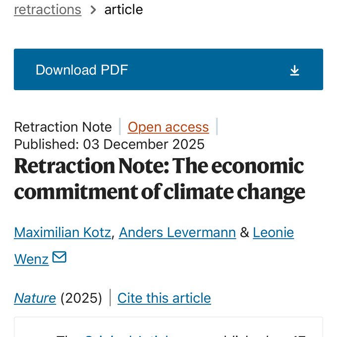Go back to retractions breadcrumb
Viewport: 337px width, 337px height.
[x=48, y=9]
